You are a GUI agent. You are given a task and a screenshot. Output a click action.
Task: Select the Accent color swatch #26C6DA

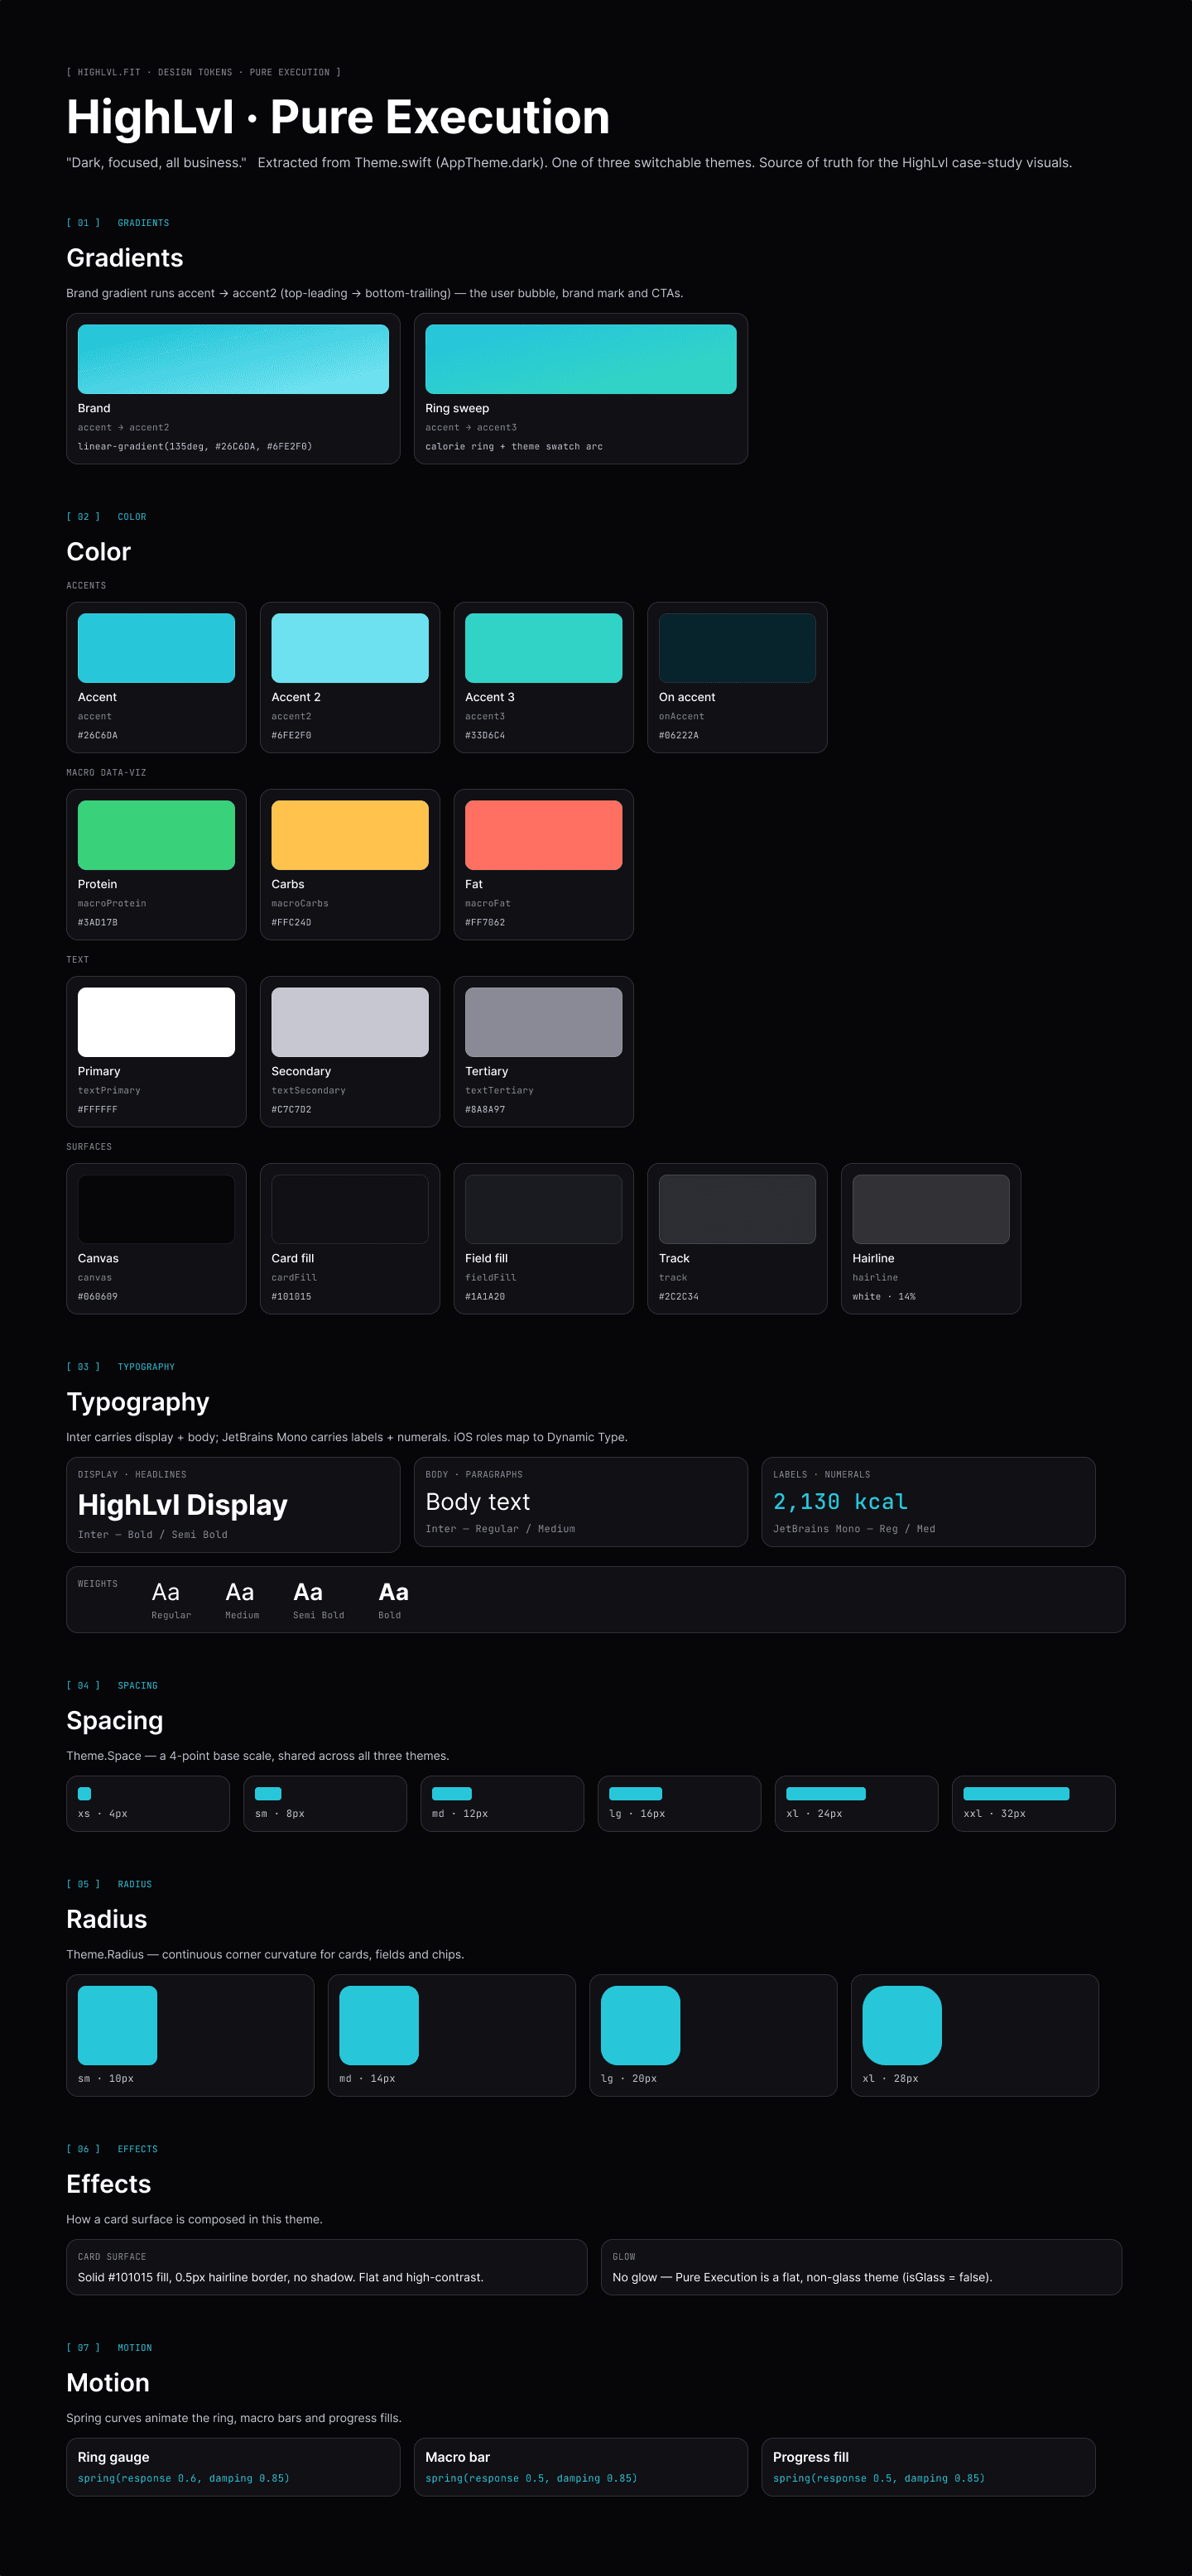pyautogui.click(x=156, y=648)
